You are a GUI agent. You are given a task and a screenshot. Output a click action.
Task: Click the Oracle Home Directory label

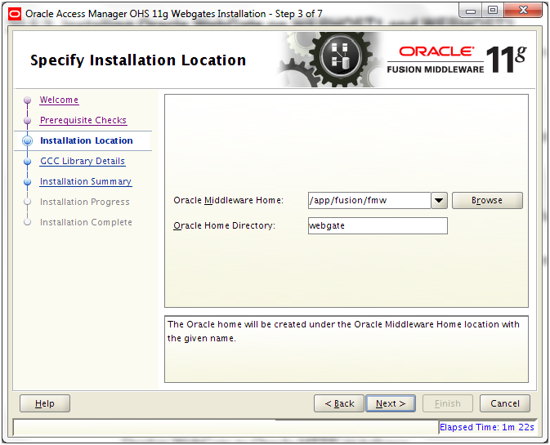pyautogui.click(x=225, y=225)
